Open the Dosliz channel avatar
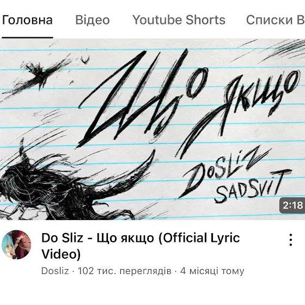The height and width of the screenshot is (305, 305). (x=16, y=245)
